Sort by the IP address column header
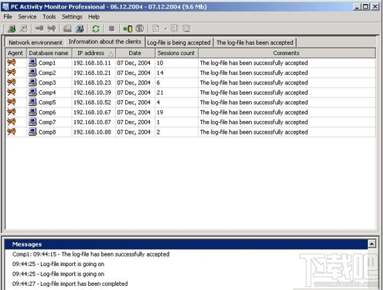383x290 pixels. (94, 53)
